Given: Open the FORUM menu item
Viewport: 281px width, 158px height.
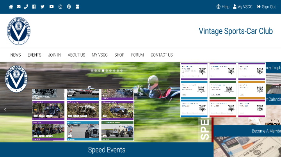Looking at the screenshot, I should 137,55.
